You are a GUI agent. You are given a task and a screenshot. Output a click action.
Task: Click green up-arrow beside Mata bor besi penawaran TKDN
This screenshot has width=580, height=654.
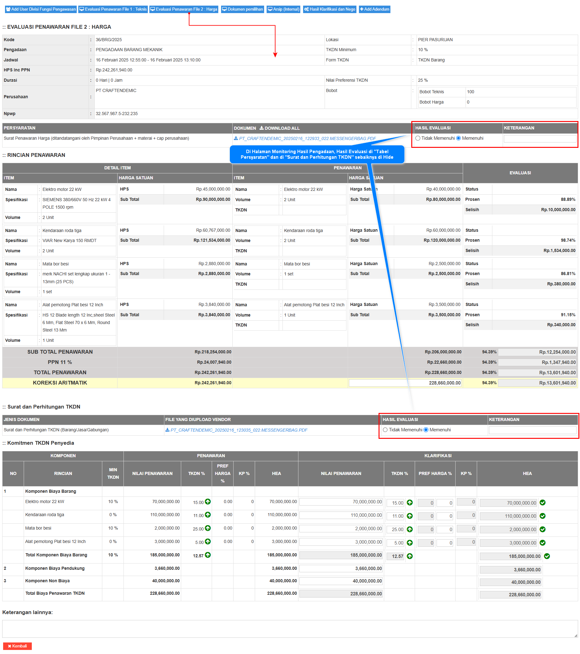[x=208, y=528]
